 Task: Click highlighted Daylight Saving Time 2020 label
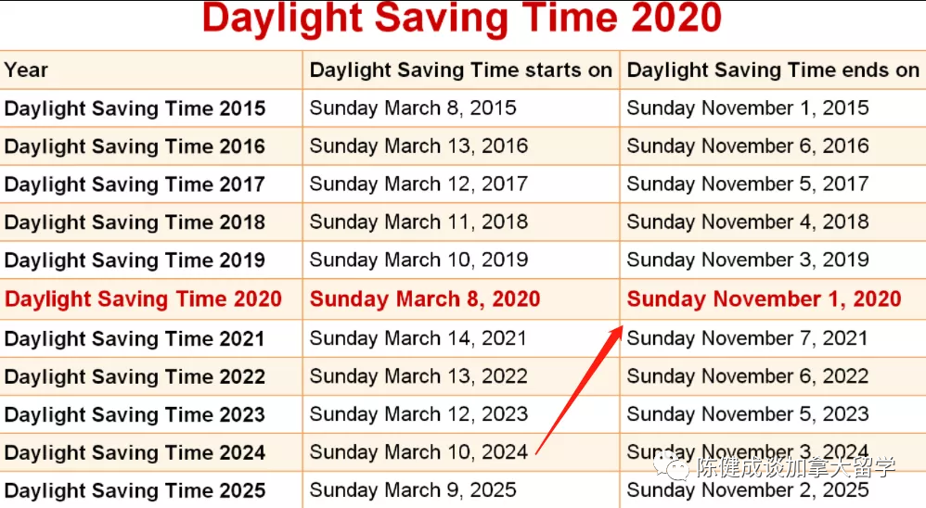click(x=143, y=299)
